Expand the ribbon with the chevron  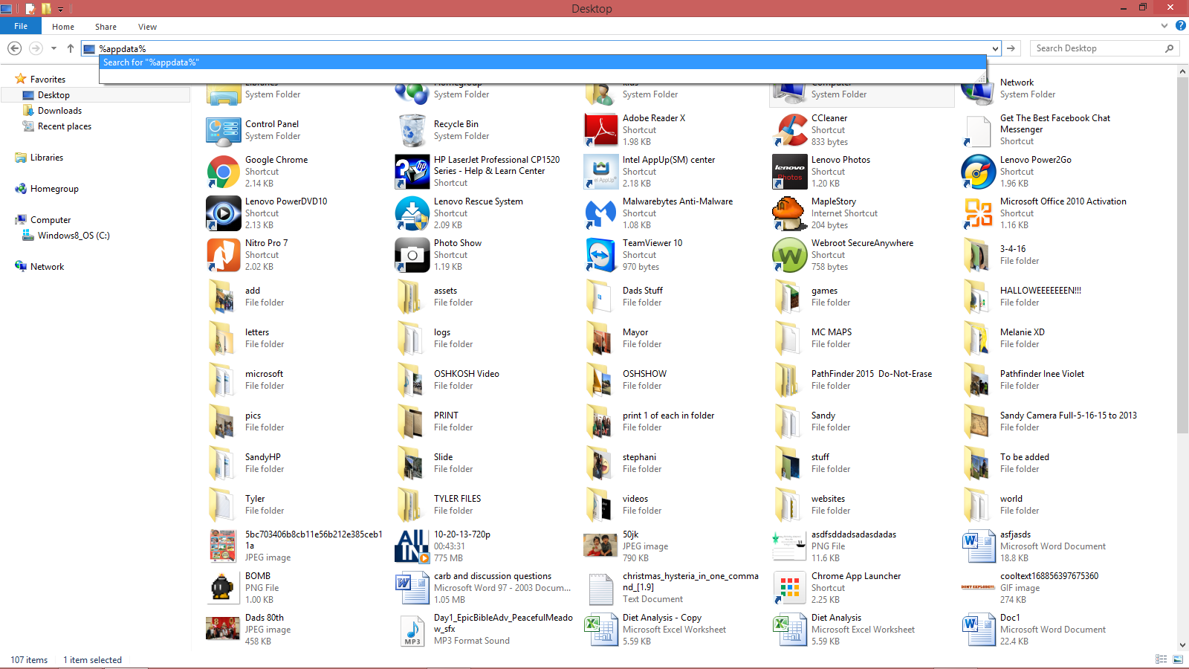coord(1164,26)
